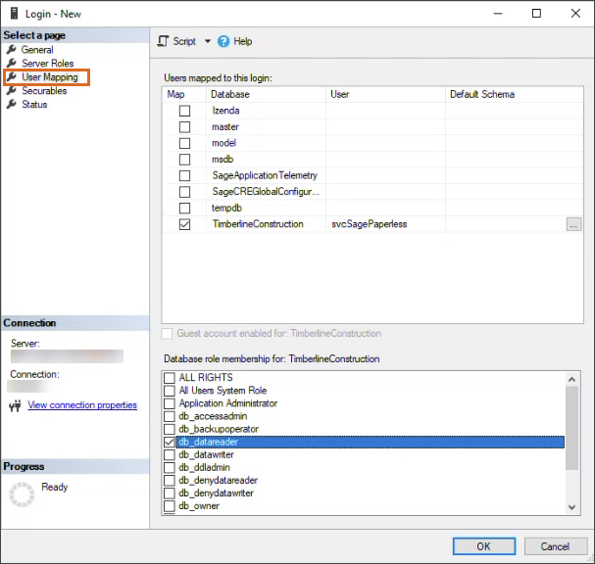
Task: Select the master database name
Action: point(225,127)
